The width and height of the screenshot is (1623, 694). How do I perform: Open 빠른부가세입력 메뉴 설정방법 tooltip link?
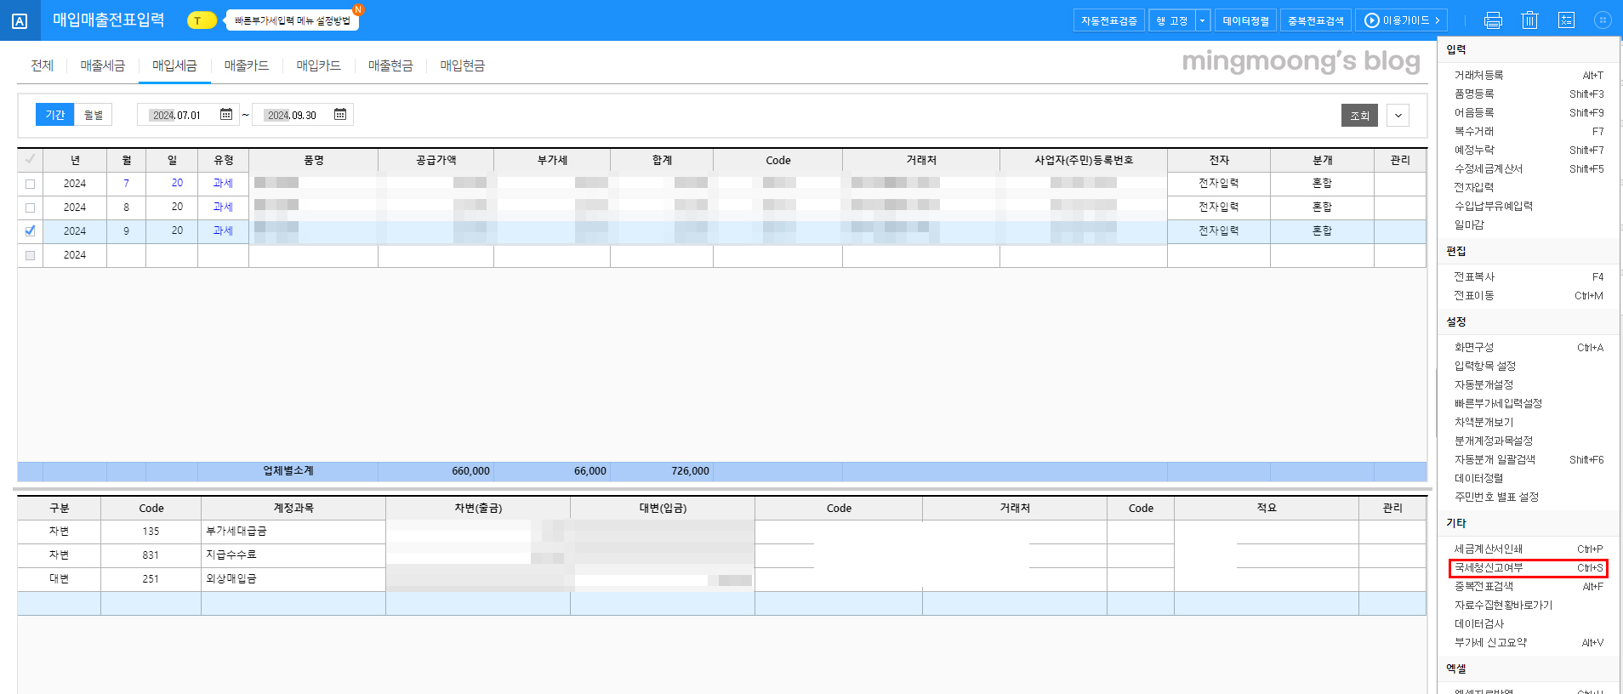click(293, 20)
